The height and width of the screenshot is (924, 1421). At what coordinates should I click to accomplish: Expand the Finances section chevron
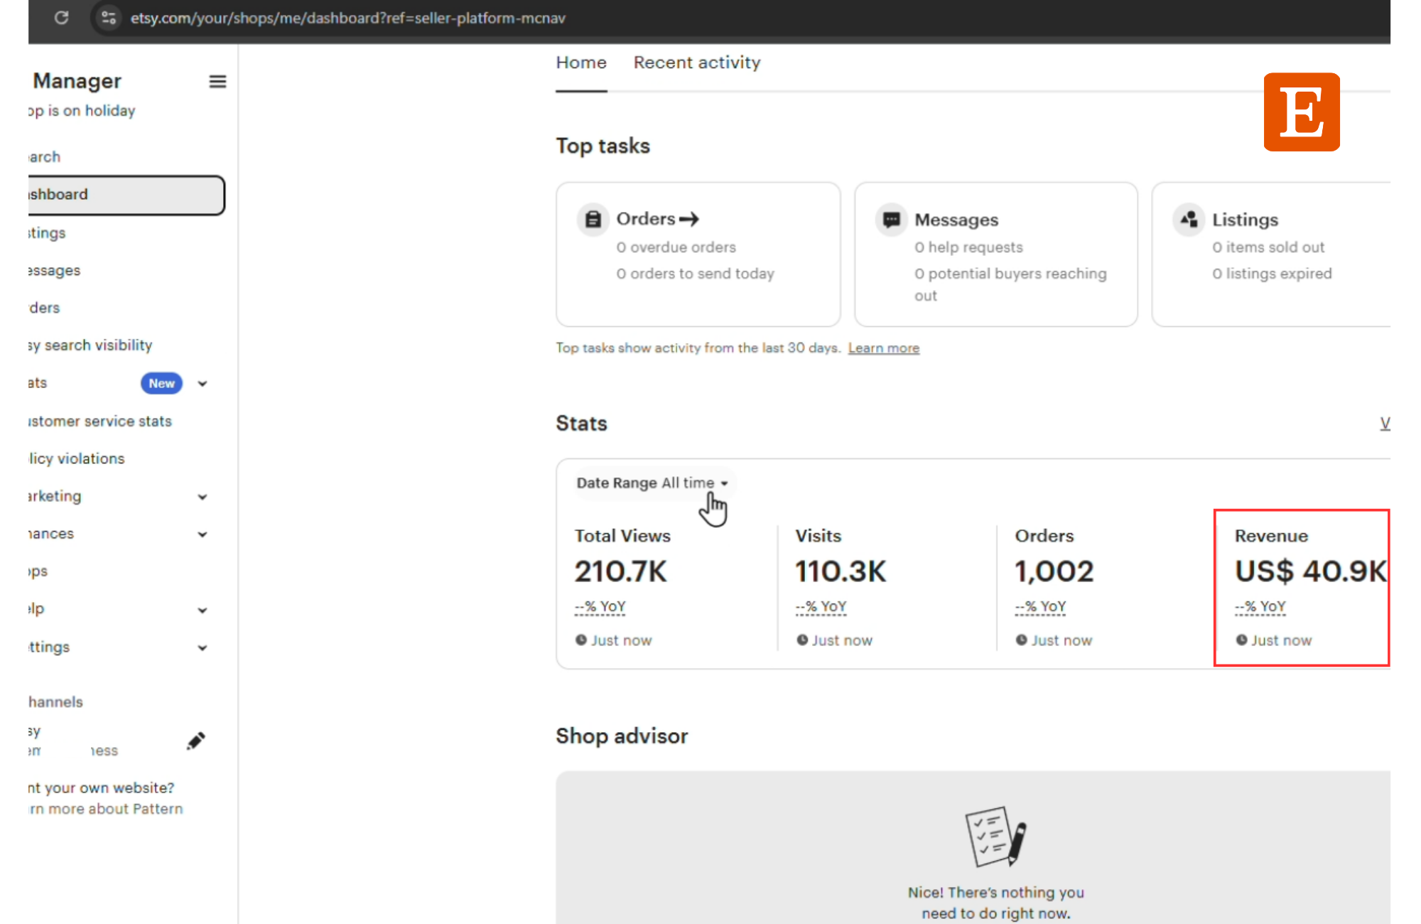[x=202, y=534]
